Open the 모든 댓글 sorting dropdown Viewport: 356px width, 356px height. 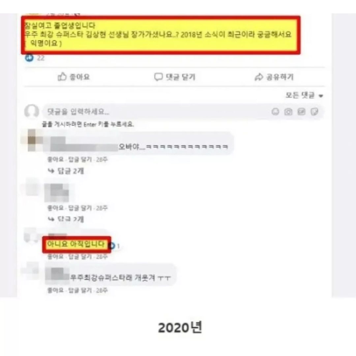tap(304, 95)
